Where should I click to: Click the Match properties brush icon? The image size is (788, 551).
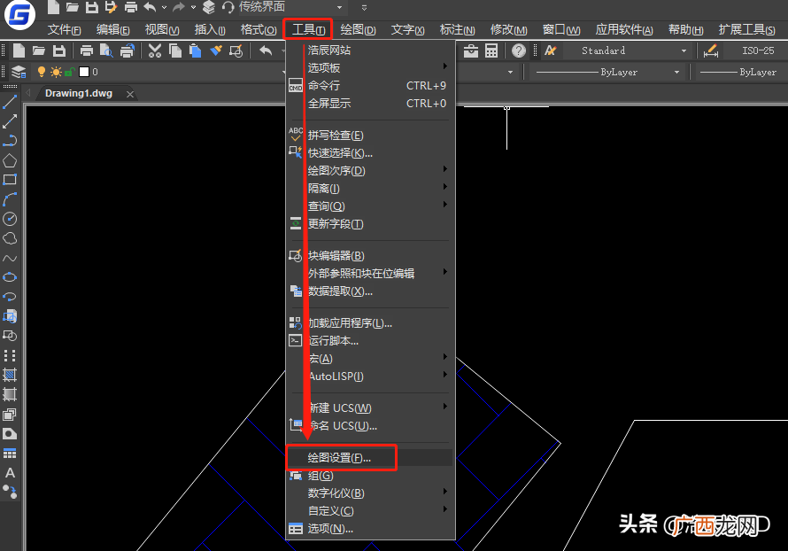coord(216,50)
